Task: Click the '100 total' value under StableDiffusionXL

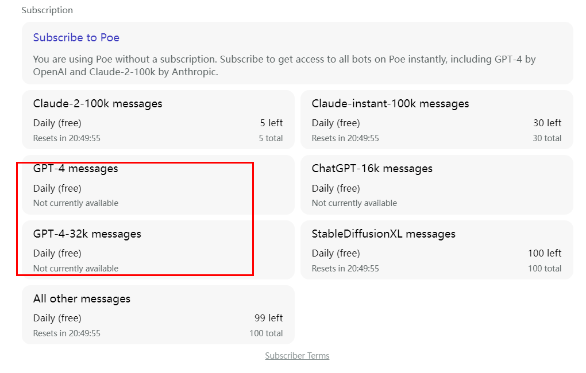Action: [x=545, y=269]
